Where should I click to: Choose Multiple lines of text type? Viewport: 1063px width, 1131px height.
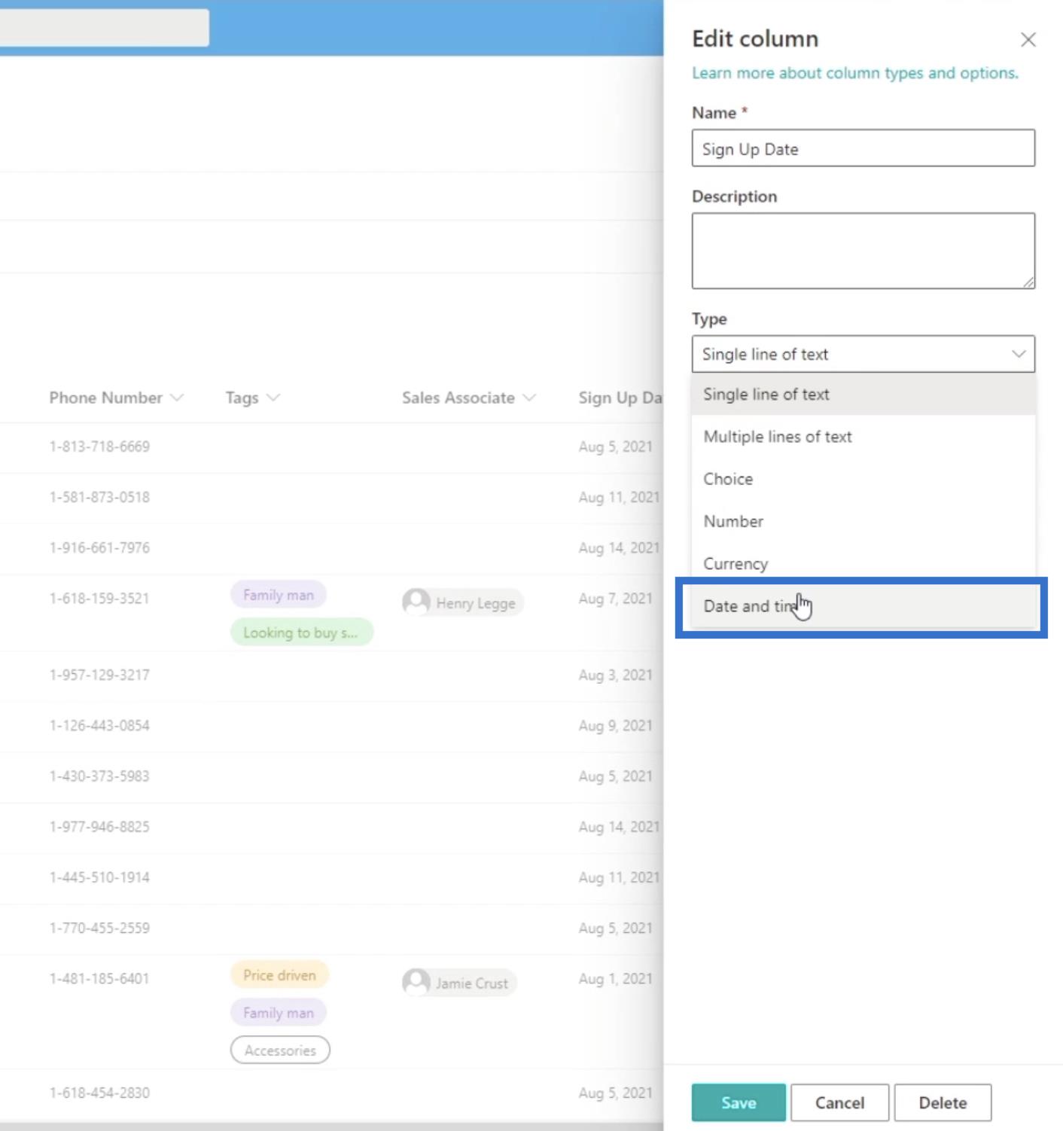point(863,437)
